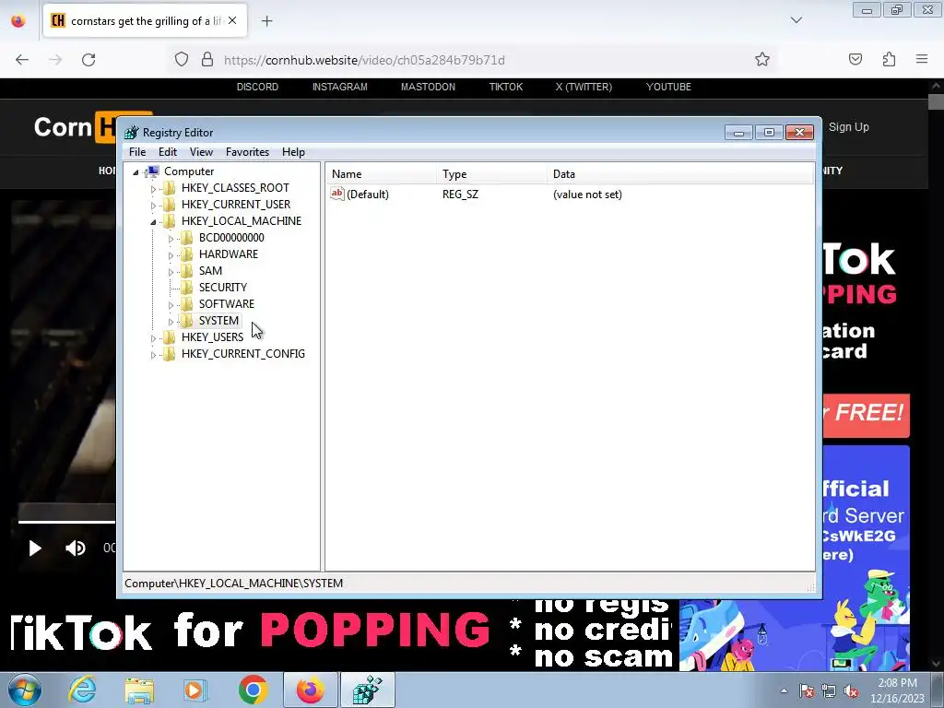Viewport: 944px width, 708px height.
Task: Open the MASTODON link on webpage
Action: point(428,87)
